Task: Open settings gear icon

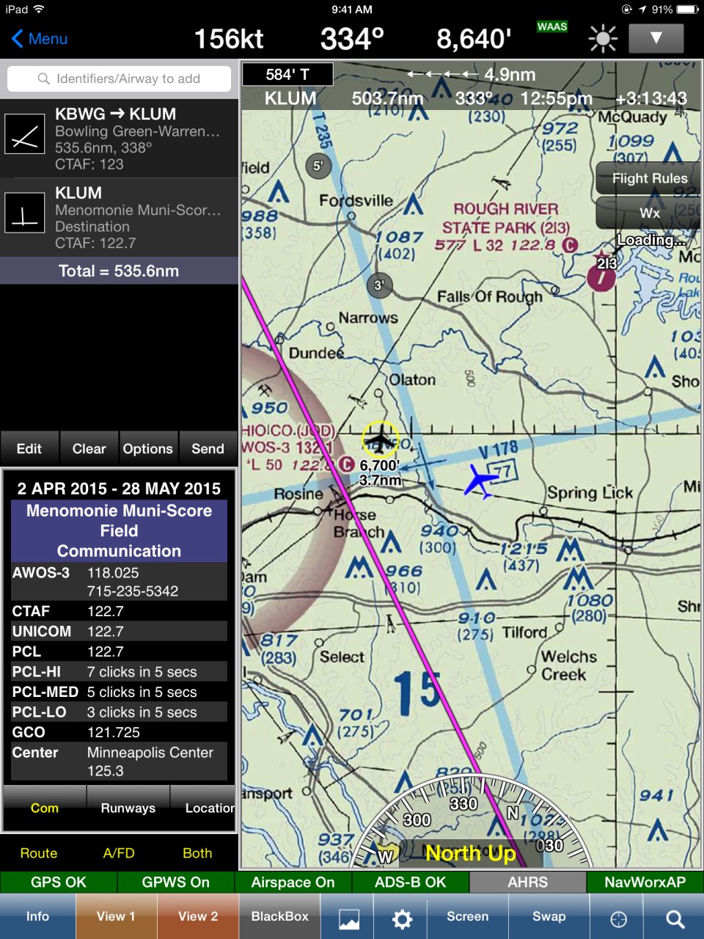Action: point(402,918)
